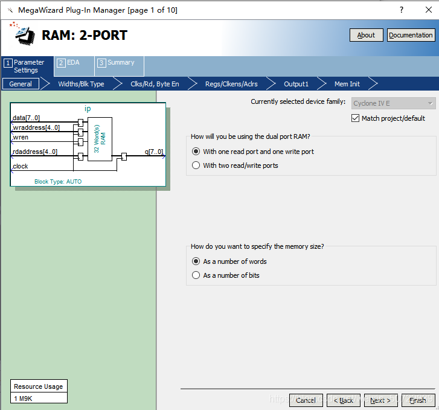Select one read port and one write port
439x410 pixels.
tap(196, 152)
